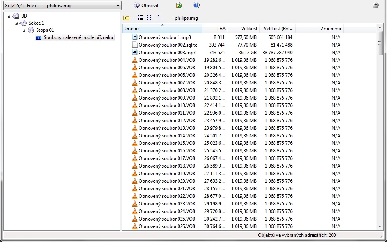Image resolution: width=387 pixels, height=242 pixels.
Task: Select Obnovený soubor 021.VOB file name
Action: 167,189
